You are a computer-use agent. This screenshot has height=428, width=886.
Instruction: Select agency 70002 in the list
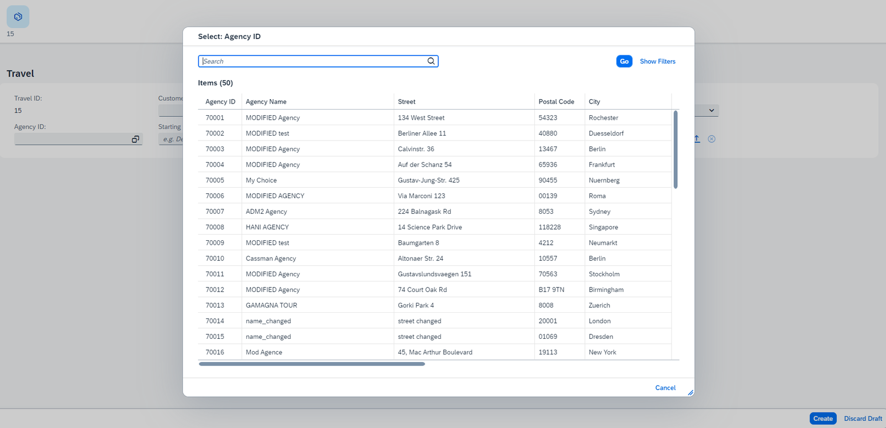tap(435, 133)
